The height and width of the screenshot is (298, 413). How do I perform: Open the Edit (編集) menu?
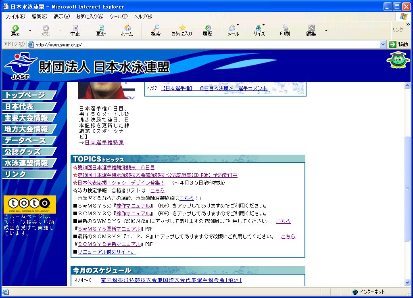39,16
